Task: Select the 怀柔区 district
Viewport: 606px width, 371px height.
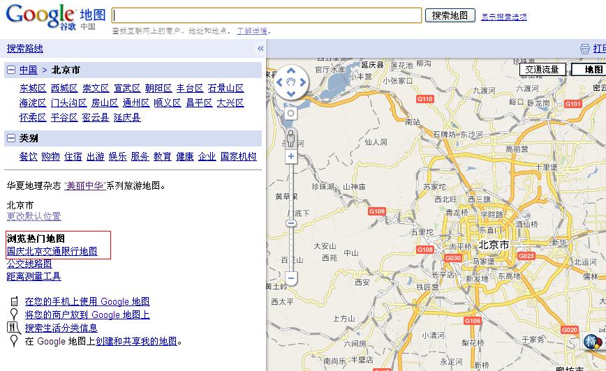Action: pos(33,117)
